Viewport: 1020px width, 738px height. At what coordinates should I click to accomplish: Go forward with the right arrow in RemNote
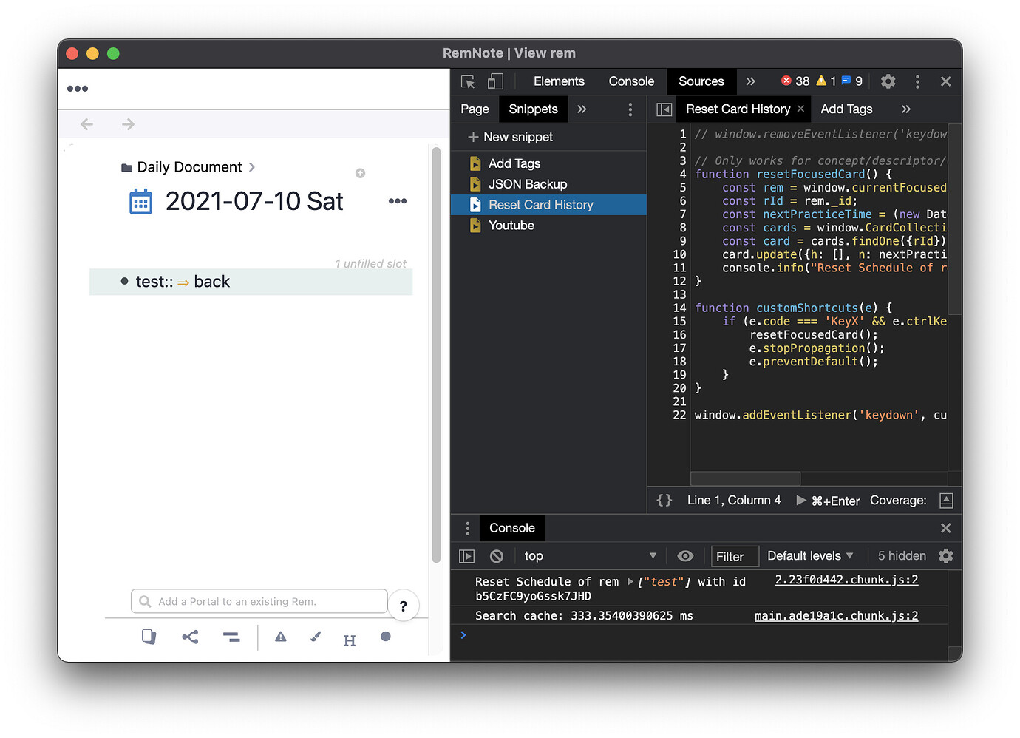coord(129,124)
